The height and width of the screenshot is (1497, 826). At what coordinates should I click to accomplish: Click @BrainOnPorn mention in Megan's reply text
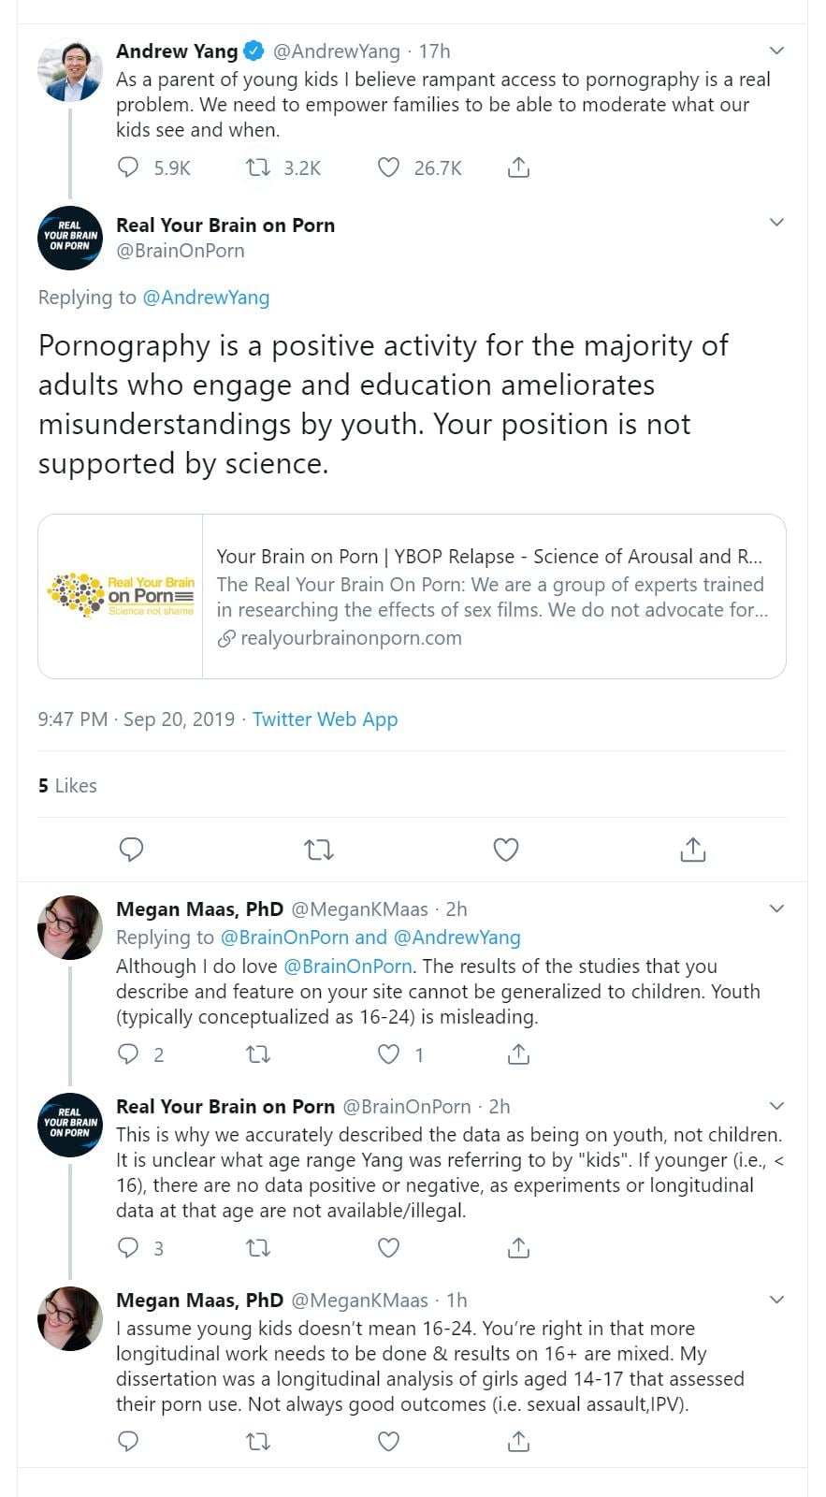[x=347, y=967]
